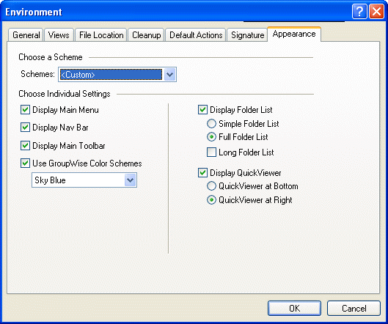Screen dimensions: 388x324
Task: Select Full Folder List radio button
Action: pos(211,137)
